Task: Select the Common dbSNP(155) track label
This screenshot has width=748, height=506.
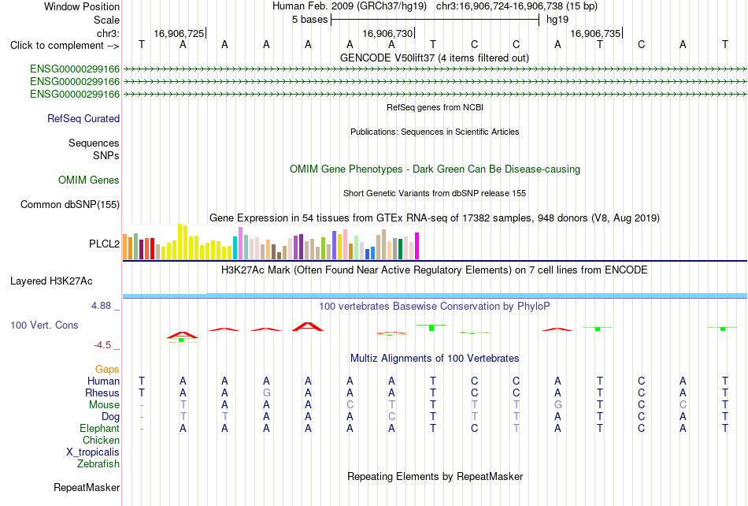Action: (69, 204)
